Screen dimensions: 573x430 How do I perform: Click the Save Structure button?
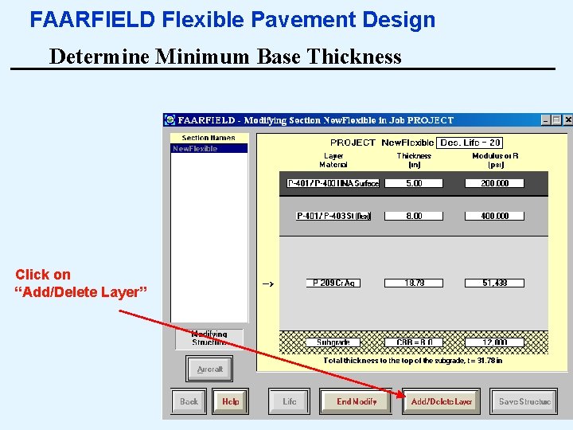click(524, 401)
